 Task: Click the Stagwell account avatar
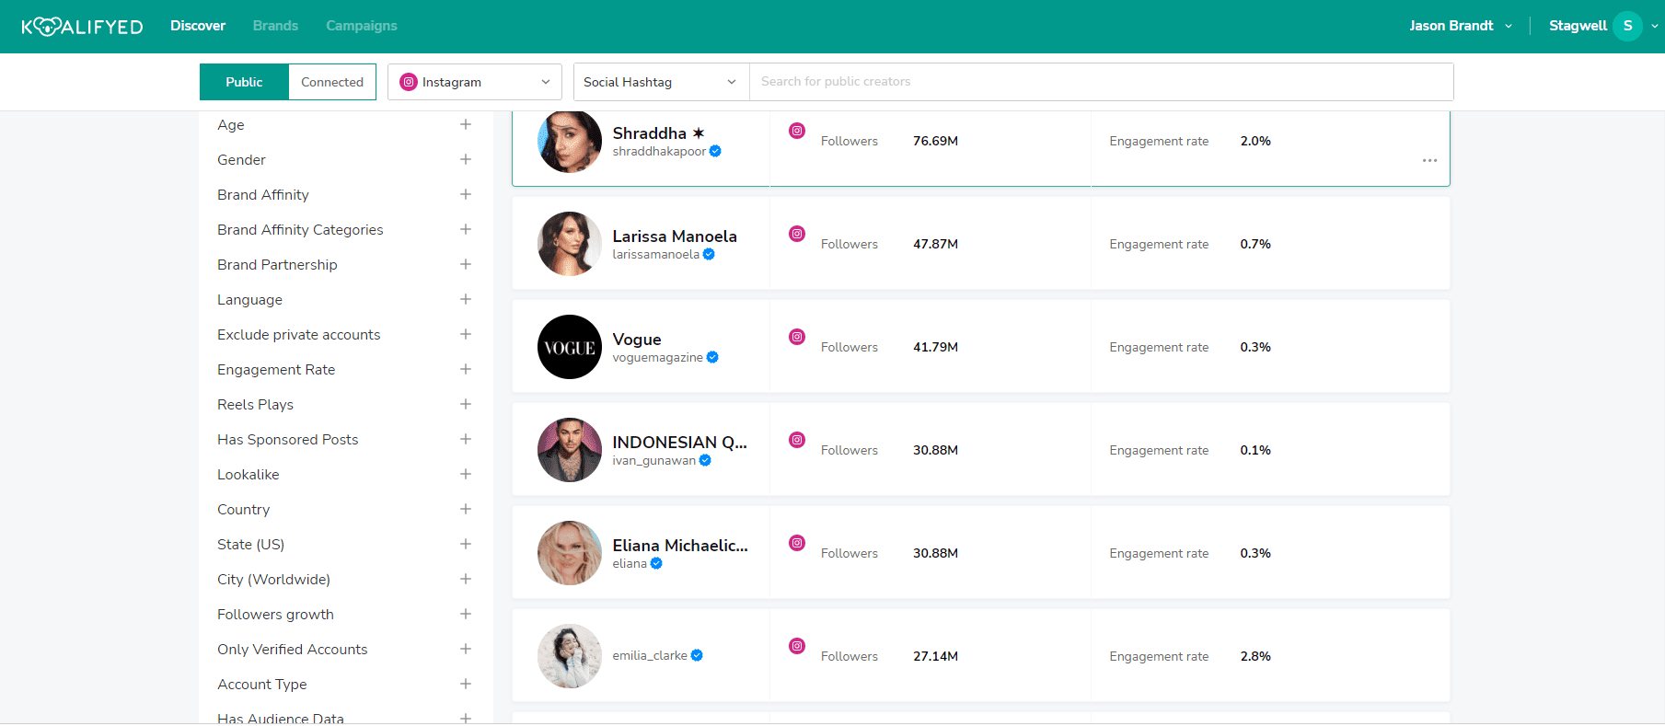(x=1626, y=26)
